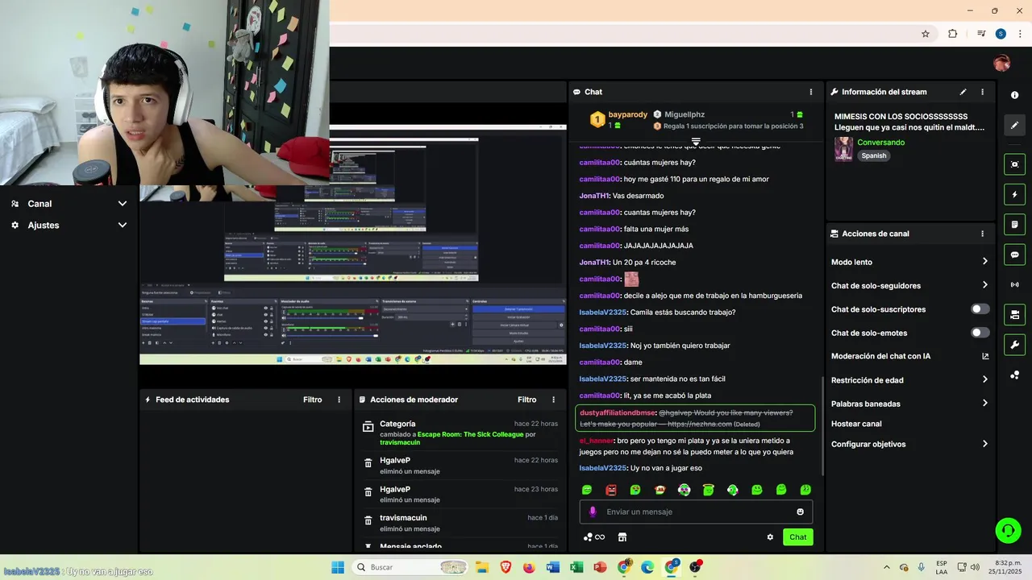This screenshot has height=580, width=1032.
Task: Open external link for Moderación del chat con IA
Action: [985, 356]
